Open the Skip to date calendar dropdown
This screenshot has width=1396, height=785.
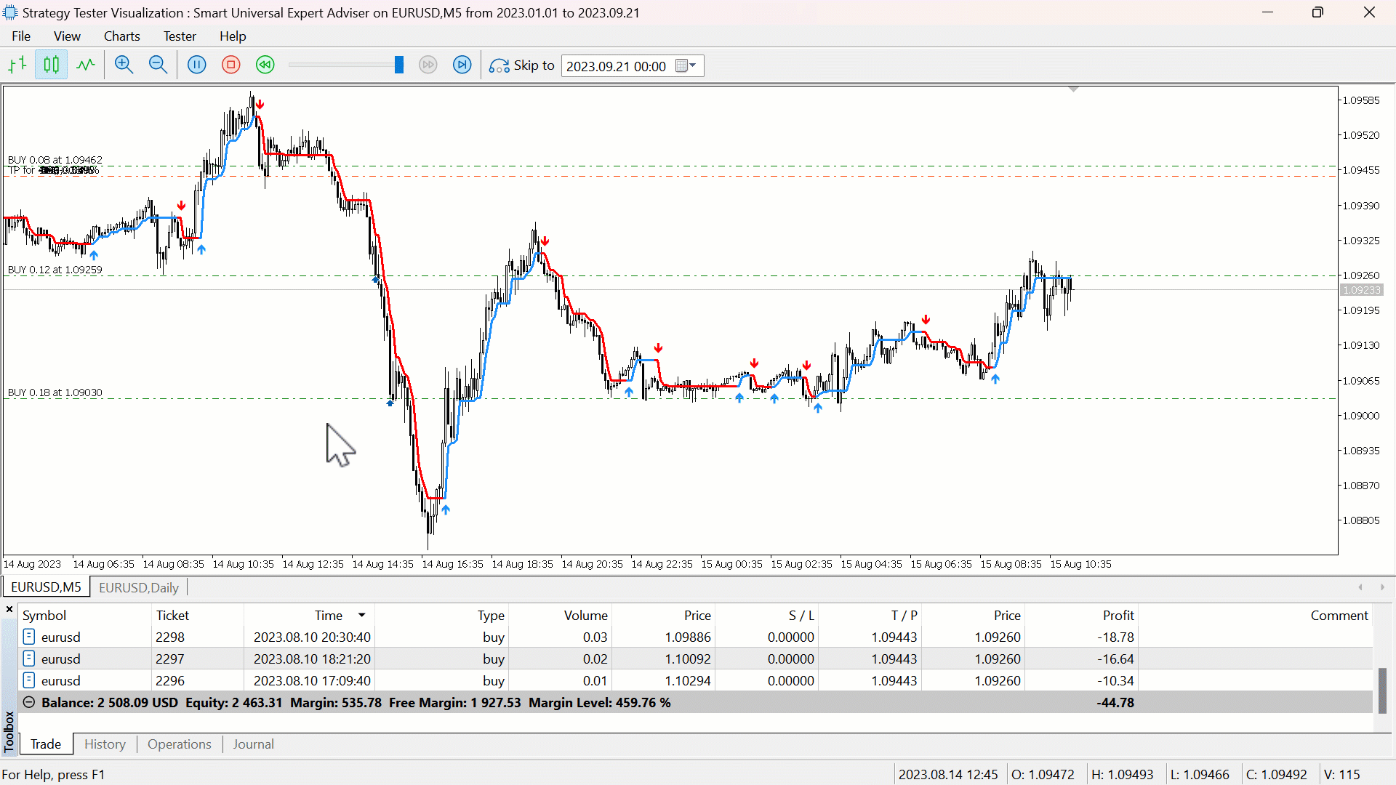(x=686, y=66)
